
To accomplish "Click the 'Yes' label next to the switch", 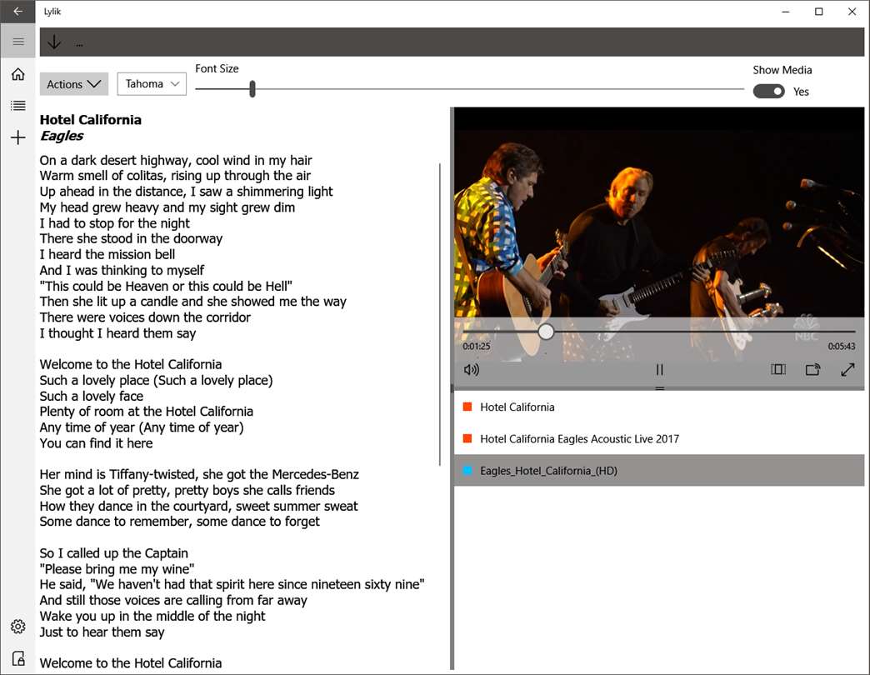I will (x=801, y=92).
